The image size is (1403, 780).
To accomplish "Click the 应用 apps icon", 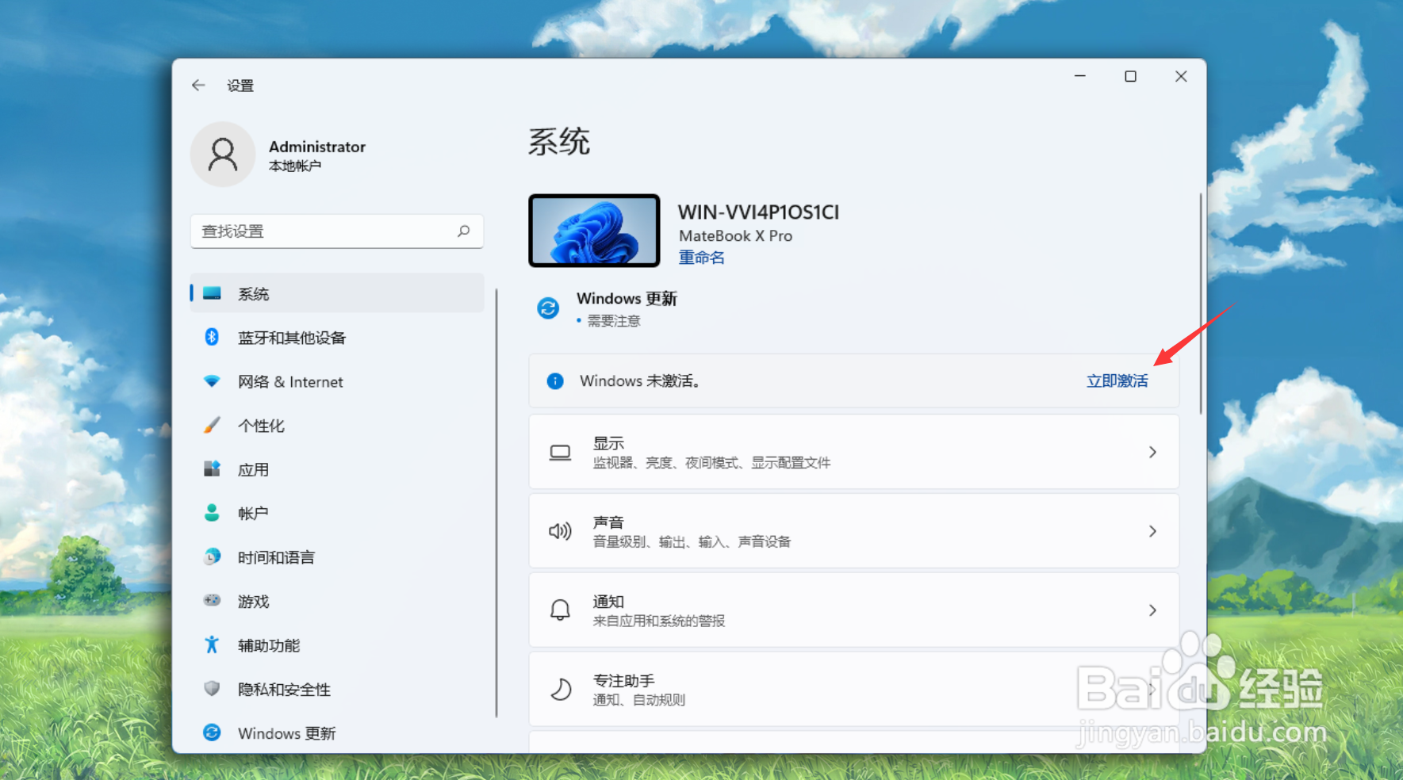I will pos(212,468).
